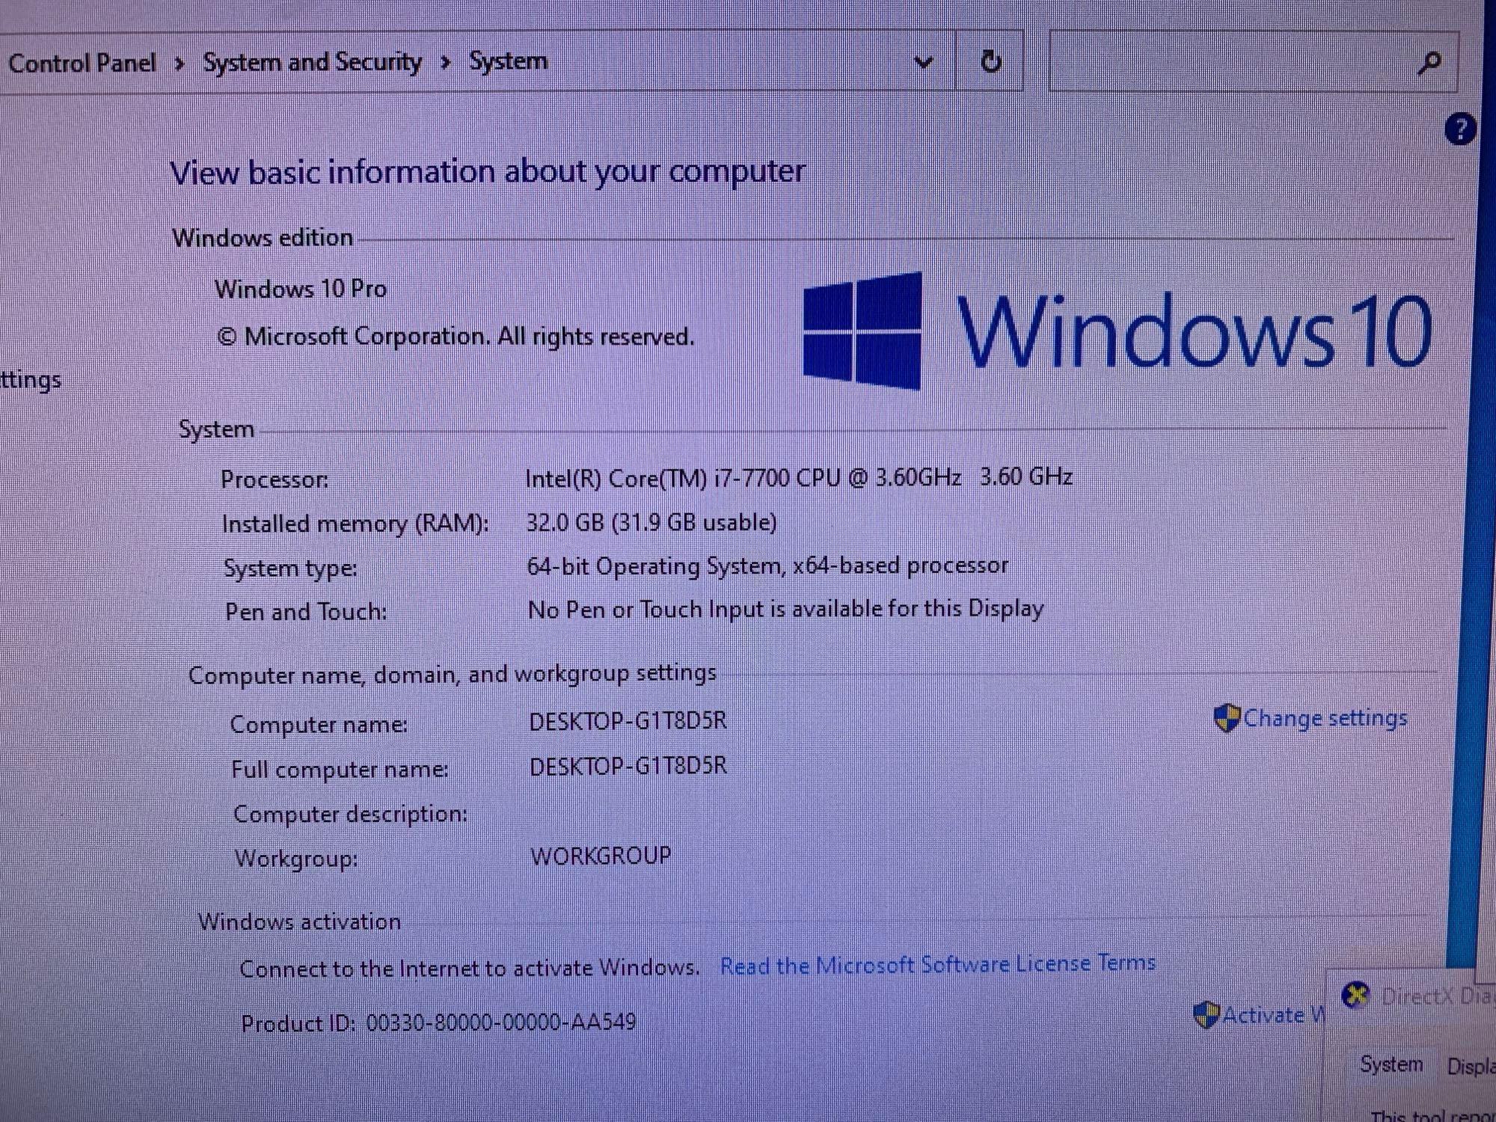Click the Workgroup label
The image size is (1496, 1122).
(x=296, y=859)
